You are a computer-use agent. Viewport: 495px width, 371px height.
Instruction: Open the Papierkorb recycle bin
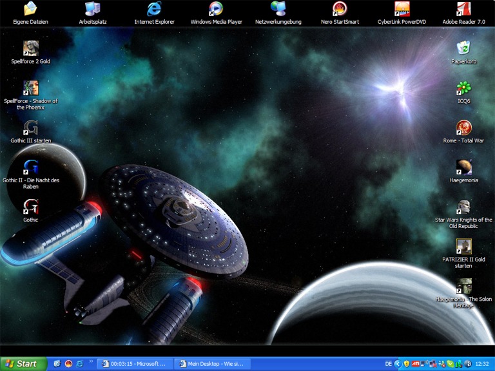(x=463, y=48)
